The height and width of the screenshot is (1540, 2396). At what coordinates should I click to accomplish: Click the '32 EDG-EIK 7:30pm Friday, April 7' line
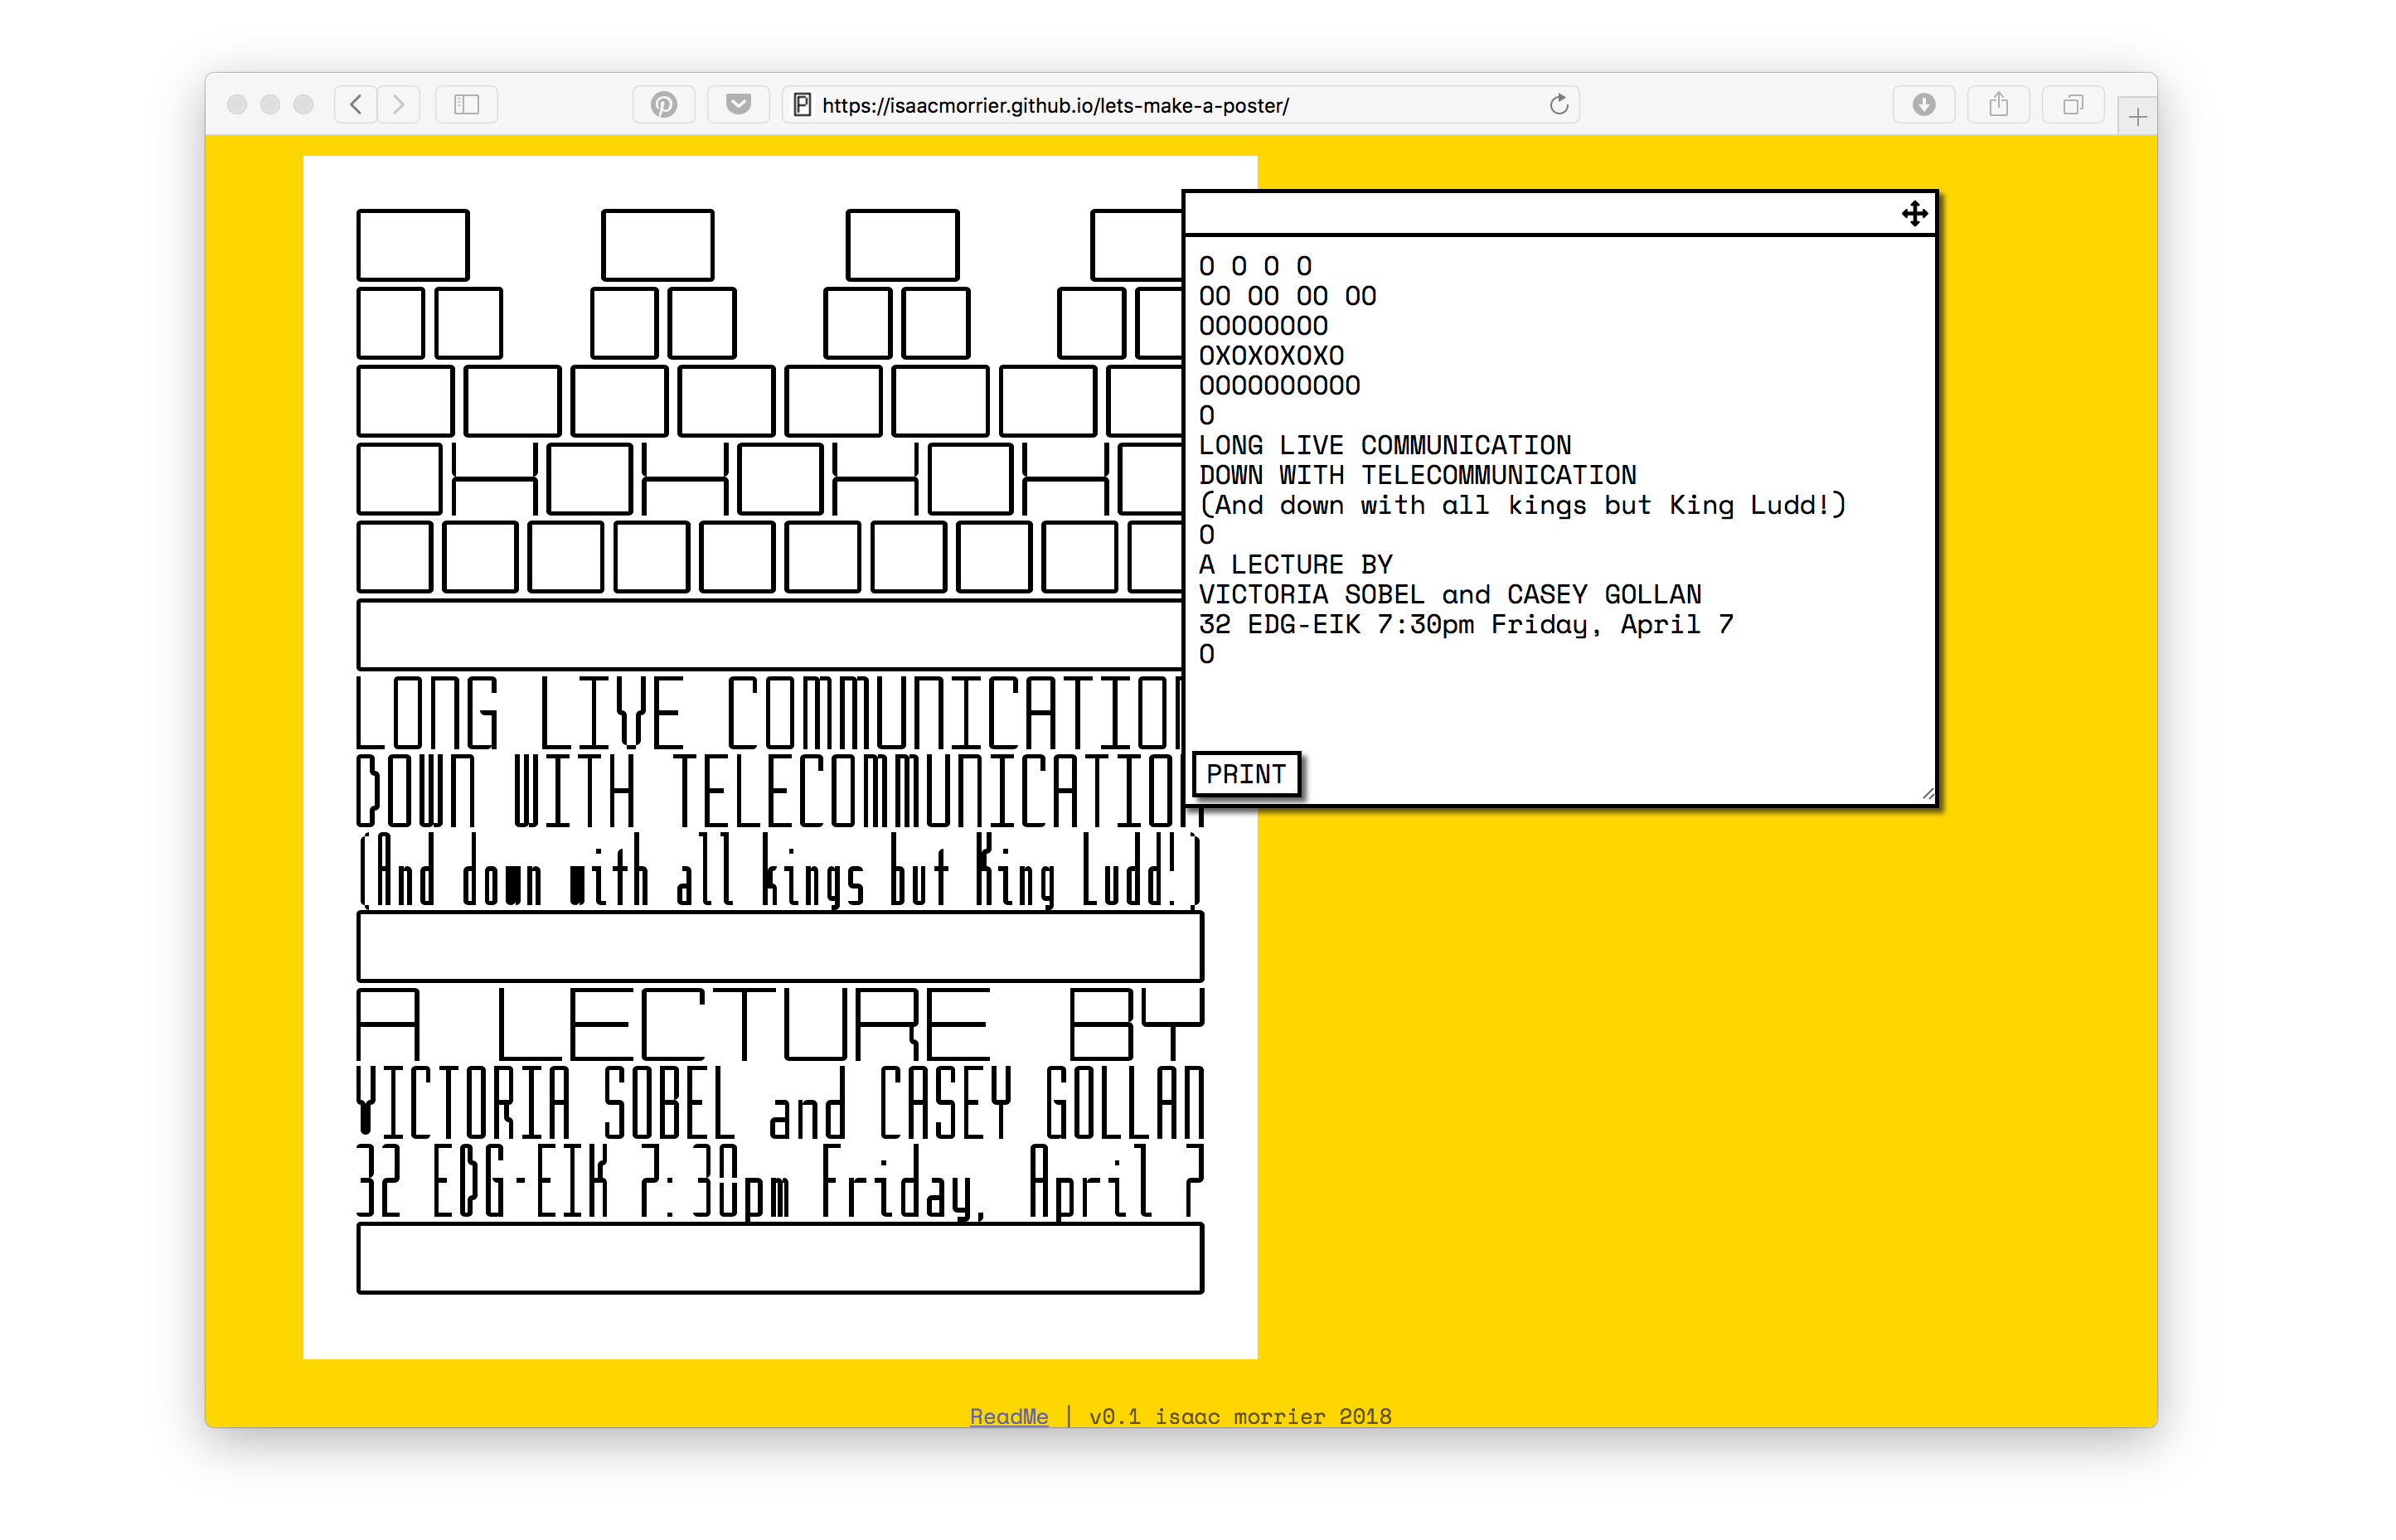tap(1465, 625)
